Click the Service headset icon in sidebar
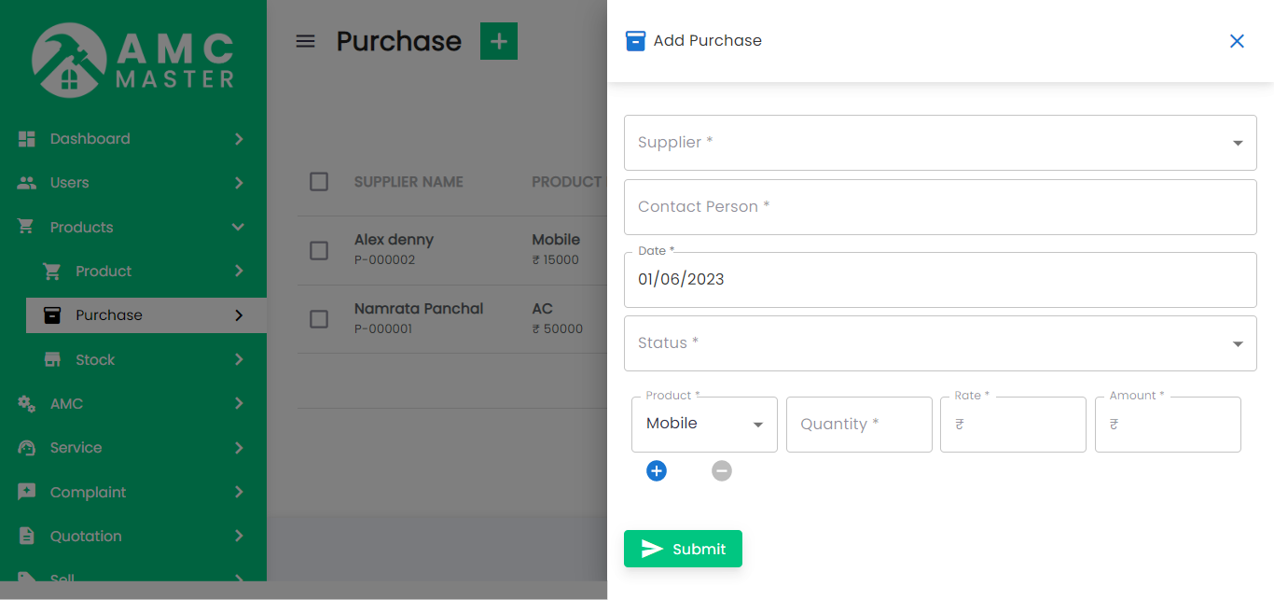 (x=27, y=448)
